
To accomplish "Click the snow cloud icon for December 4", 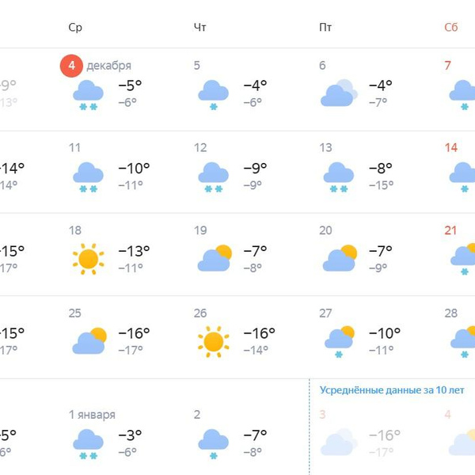I will (x=88, y=95).
